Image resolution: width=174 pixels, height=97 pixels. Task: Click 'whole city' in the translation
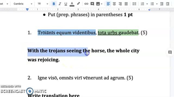[x=128, y=51]
